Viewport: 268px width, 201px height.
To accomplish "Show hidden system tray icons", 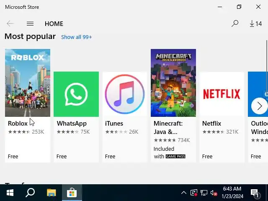I will tap(184, 193).
